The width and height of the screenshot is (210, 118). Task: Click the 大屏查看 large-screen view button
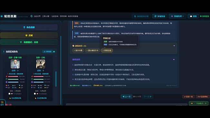47,52
